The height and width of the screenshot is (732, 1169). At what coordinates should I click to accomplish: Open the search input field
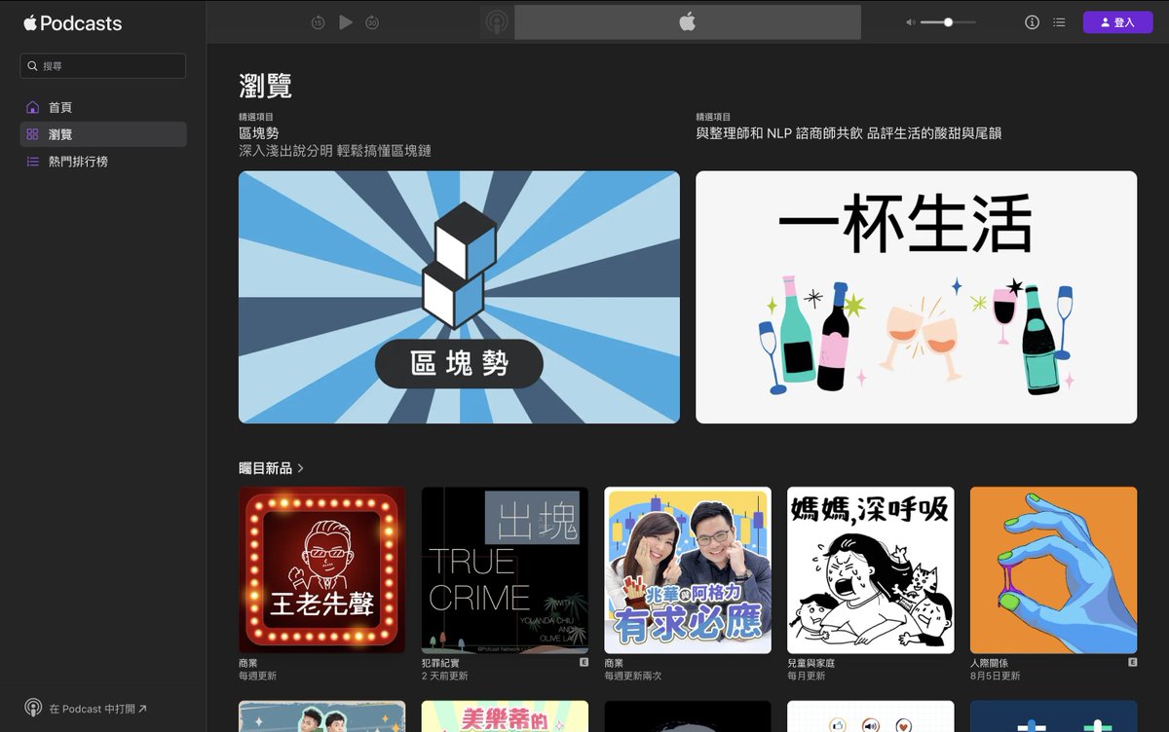pos(102,65)
